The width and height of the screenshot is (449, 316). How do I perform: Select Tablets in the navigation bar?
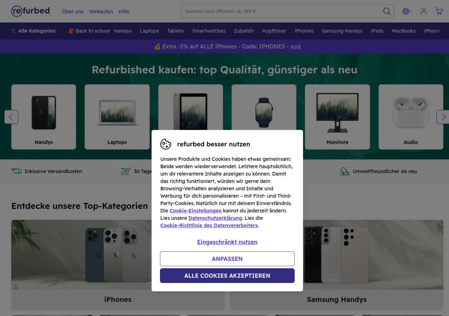click(x=175, y=31)
